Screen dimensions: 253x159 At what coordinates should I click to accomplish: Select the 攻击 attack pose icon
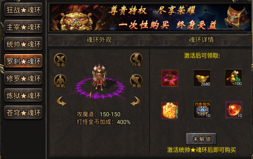60,60
